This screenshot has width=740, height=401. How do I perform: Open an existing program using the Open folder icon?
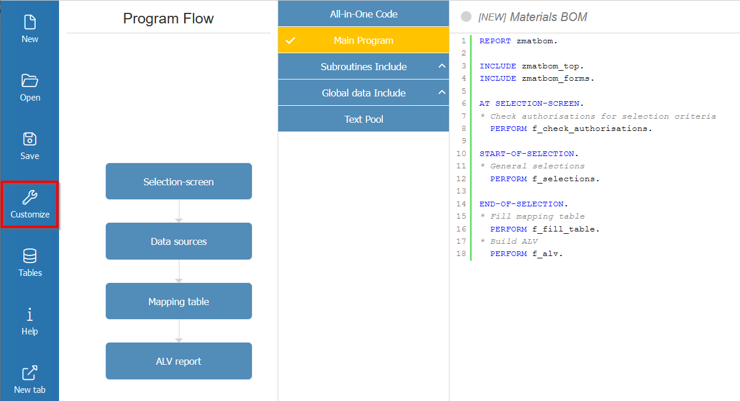(29, 87)
